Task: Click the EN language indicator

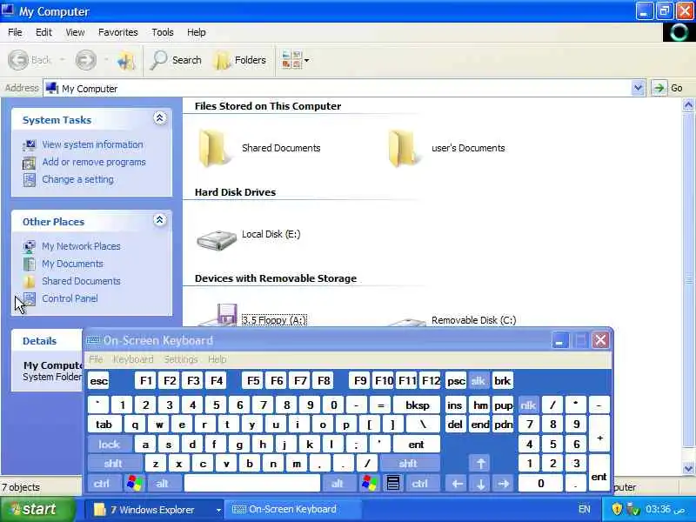Action: pos(585,509)
